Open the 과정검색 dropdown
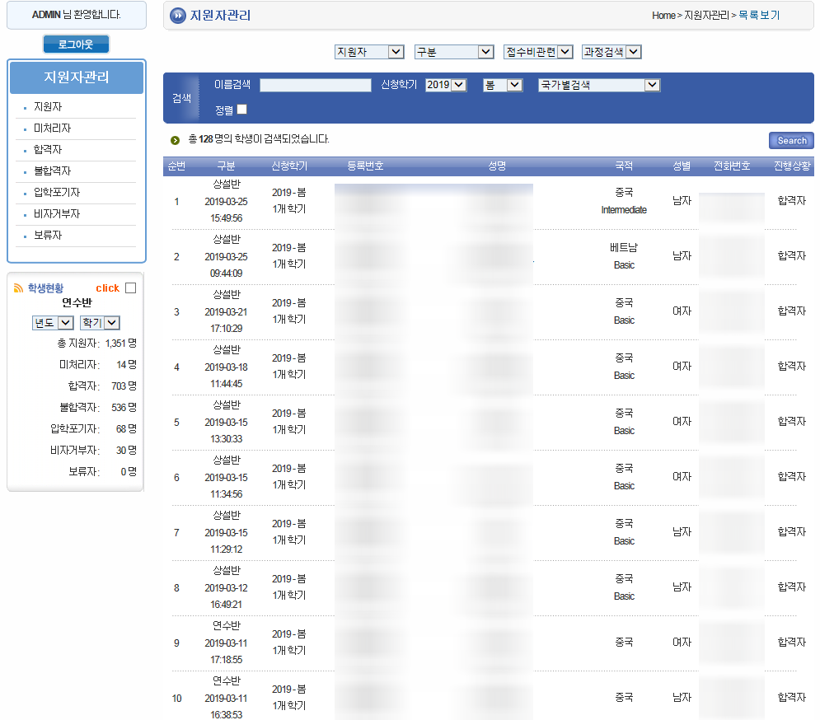The image size is (820, 720). tap(611, 52)
